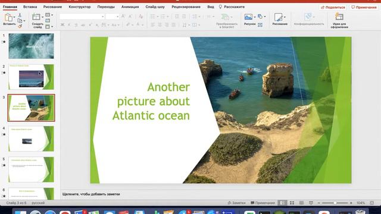Click the Decrease font size icon

pos(130,17)
